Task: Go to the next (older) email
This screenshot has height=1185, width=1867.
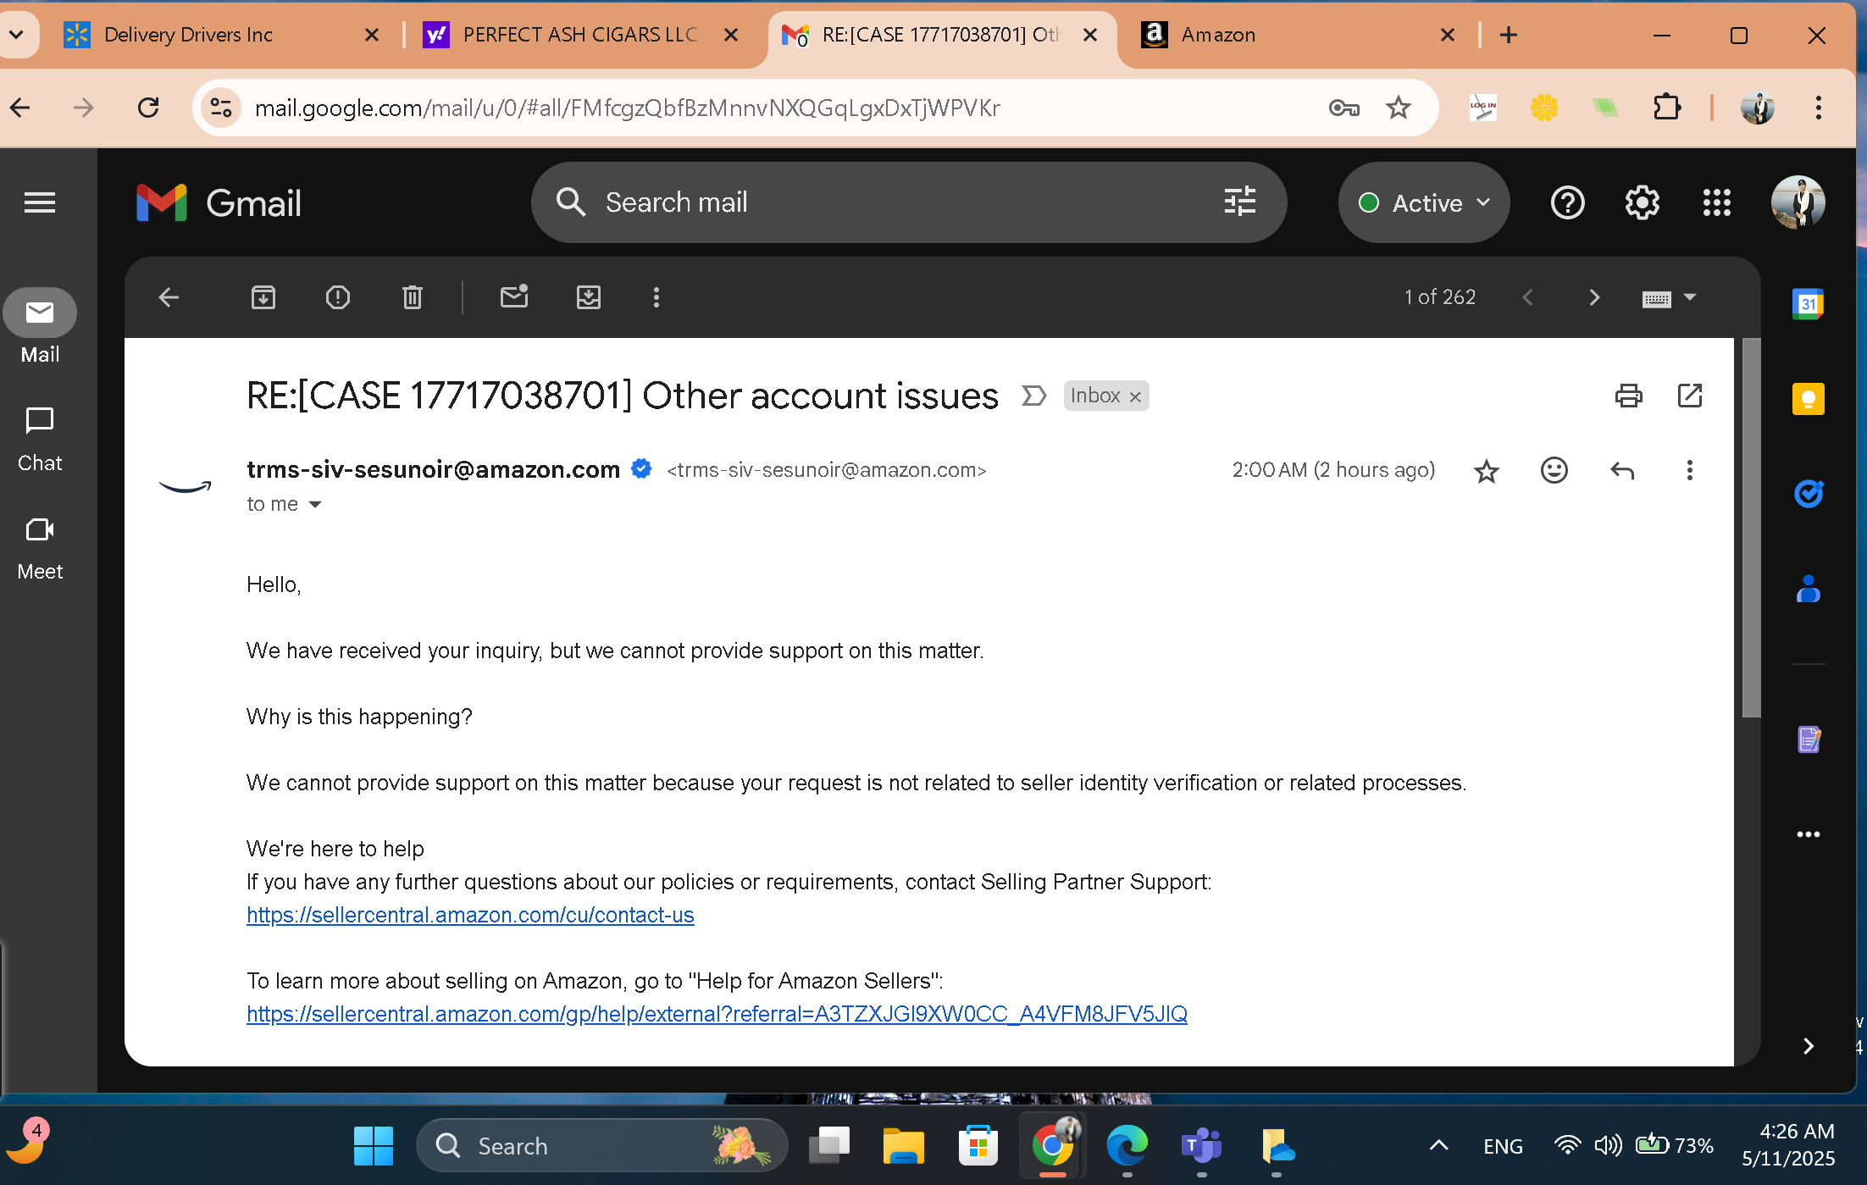Action: point(1594,297)
